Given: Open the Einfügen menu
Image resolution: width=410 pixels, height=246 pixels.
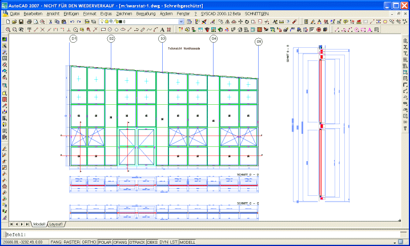Looking at the screenshot, I should [x=71, y=14].
